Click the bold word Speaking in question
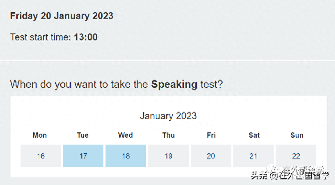 click(x=174, y=84)
